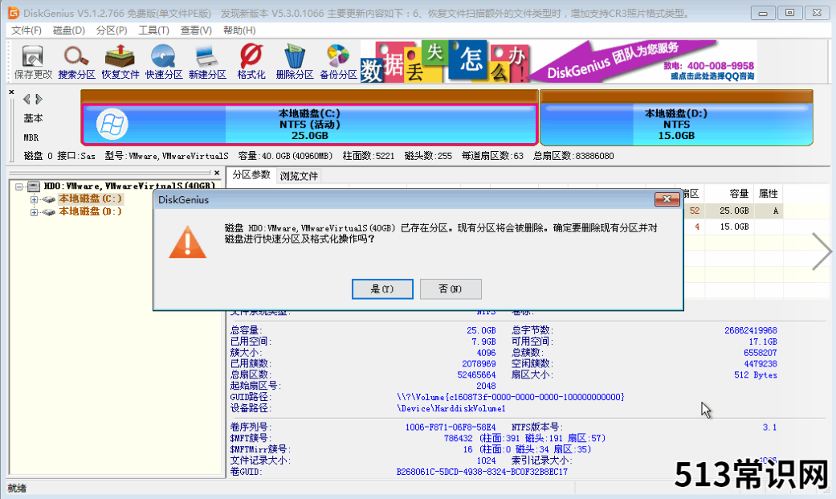836x499 pixels.
Task: Expand the 本地磁盘(D:) tree node
Action: 34,212
